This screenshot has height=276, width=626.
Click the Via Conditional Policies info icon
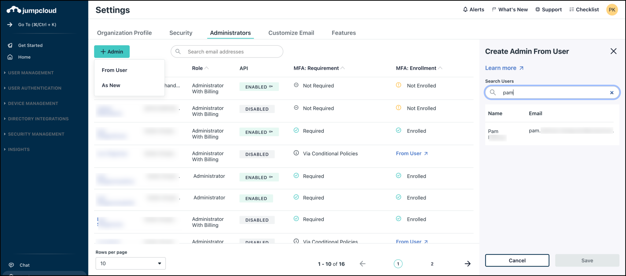pyautogui.click(x=296, y=153)
